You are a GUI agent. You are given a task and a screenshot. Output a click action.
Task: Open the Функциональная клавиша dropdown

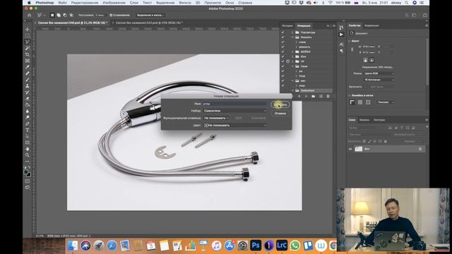(216, 118)
